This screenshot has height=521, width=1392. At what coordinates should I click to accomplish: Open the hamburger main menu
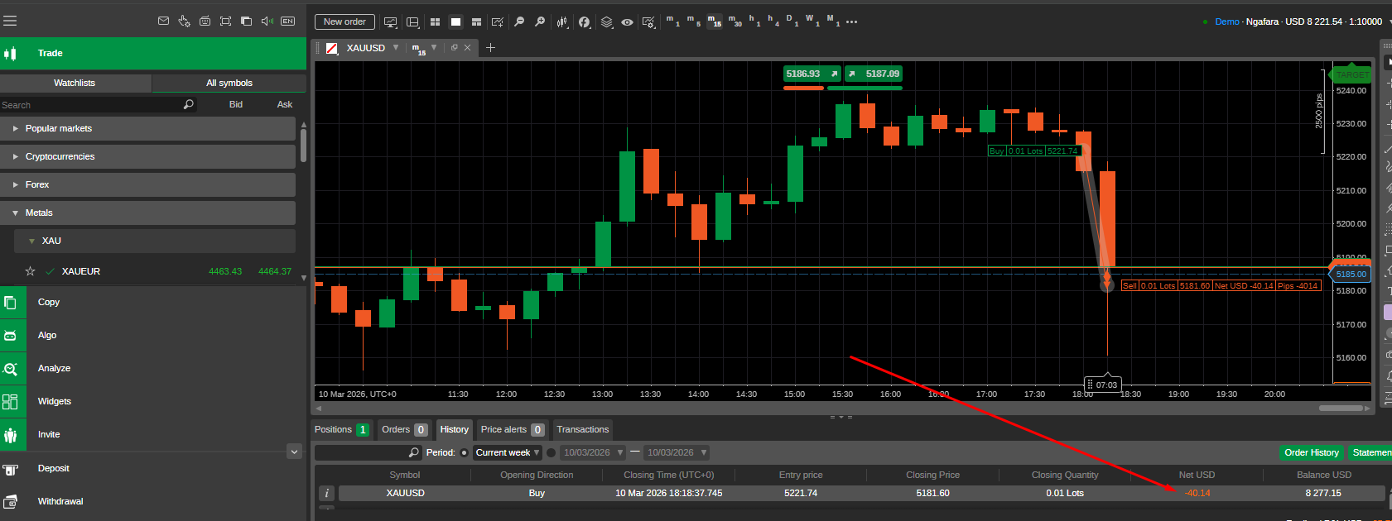click(10, 22)
